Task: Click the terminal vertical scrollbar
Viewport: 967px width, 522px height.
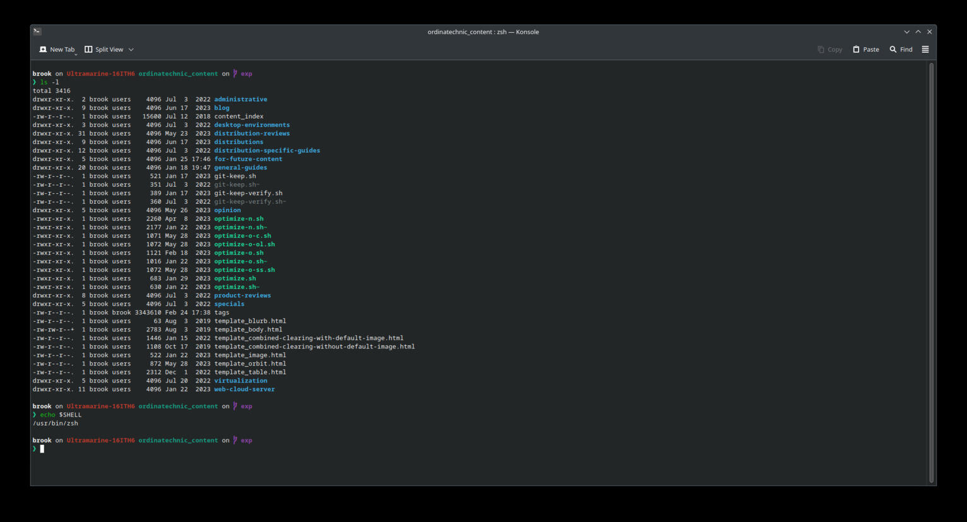Action: tap(931, 273)
